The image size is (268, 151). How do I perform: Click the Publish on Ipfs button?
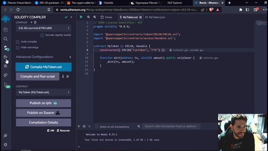(x=44, y=103)
